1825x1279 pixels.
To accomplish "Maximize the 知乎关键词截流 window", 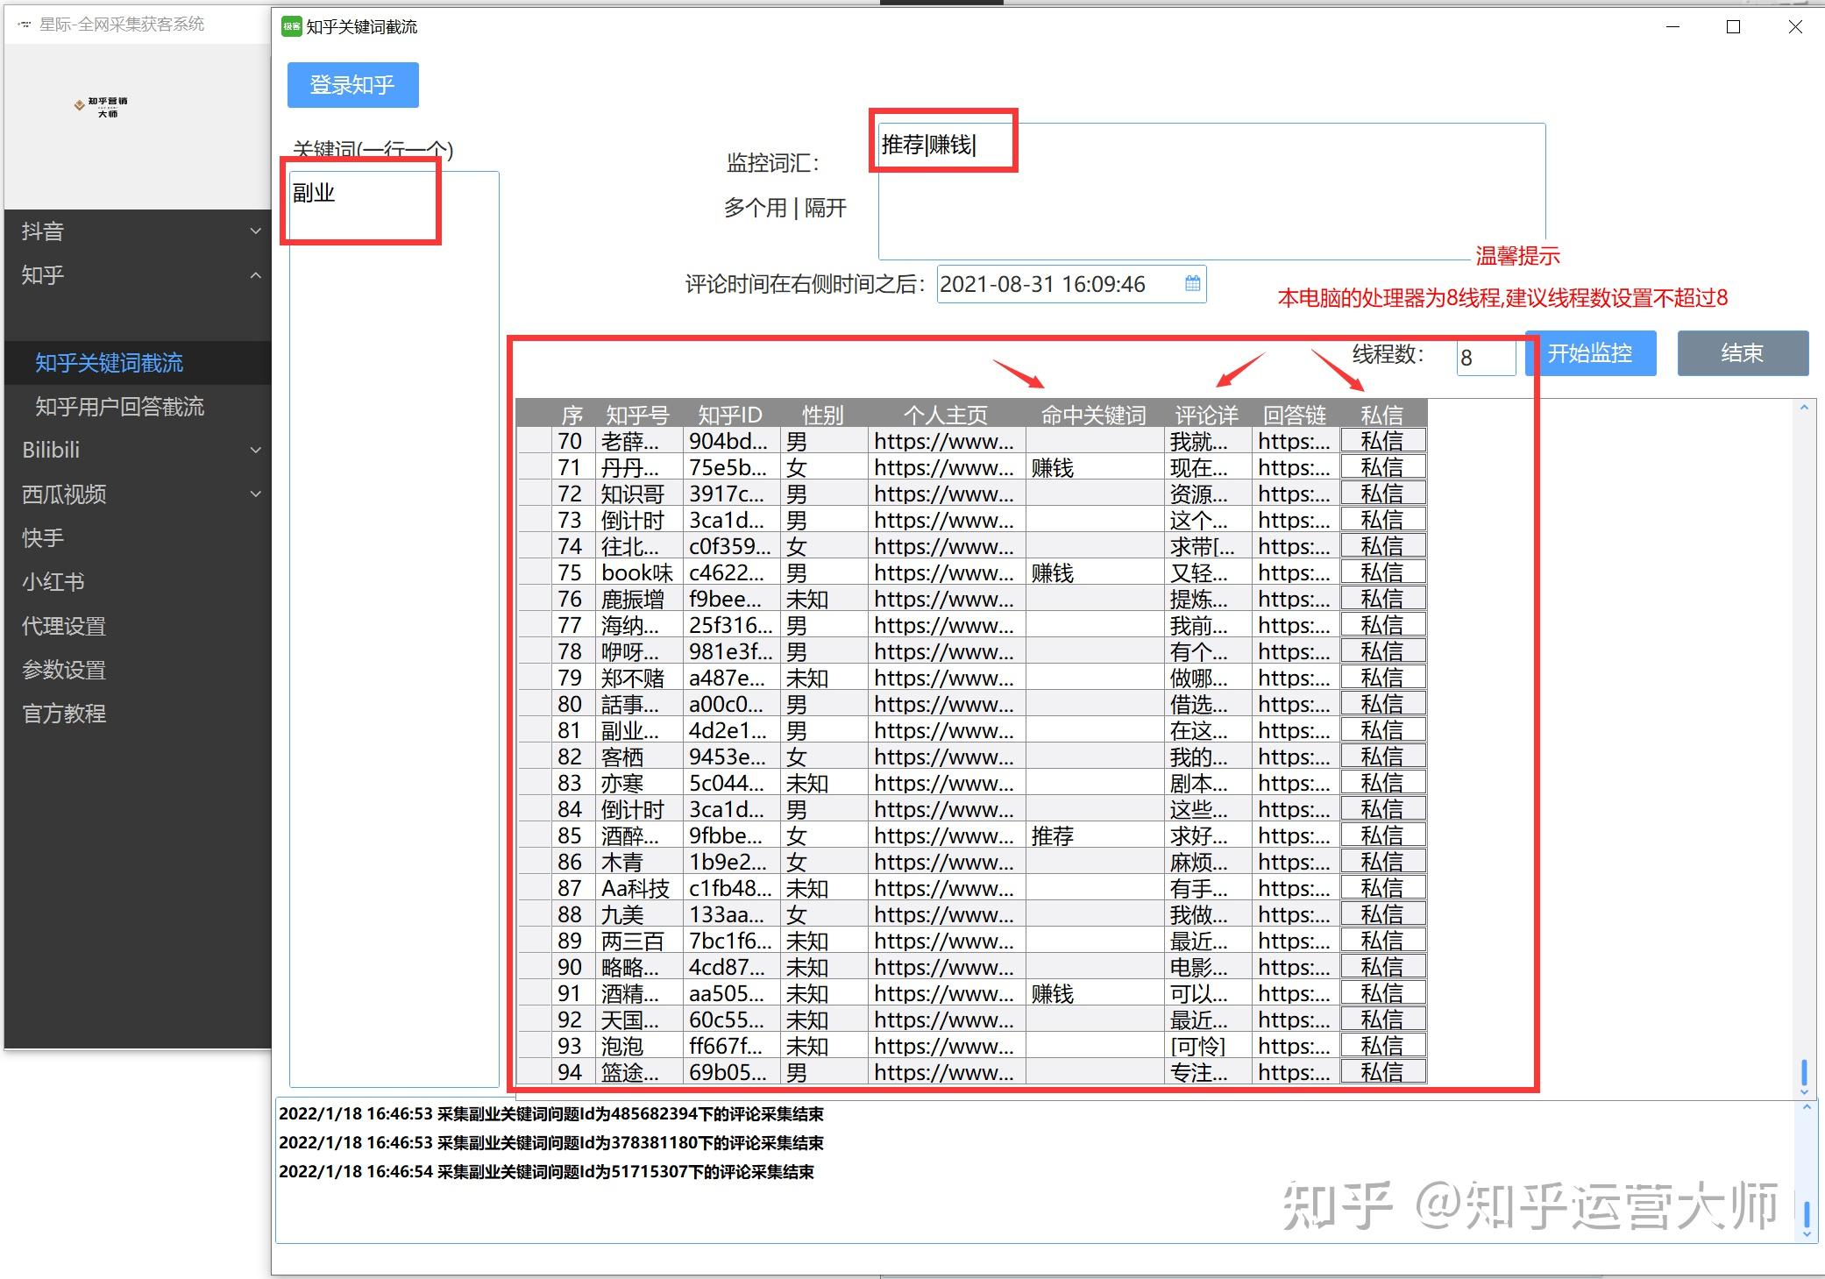I will [x=1733, y=27].
